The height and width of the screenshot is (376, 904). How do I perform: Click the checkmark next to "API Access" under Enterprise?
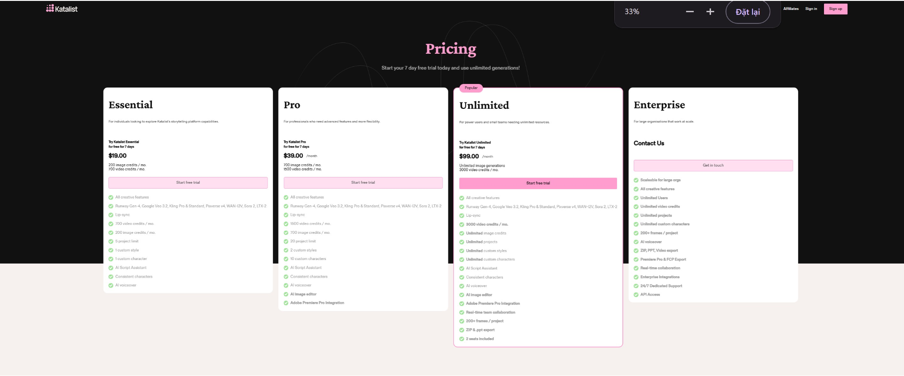637,294
